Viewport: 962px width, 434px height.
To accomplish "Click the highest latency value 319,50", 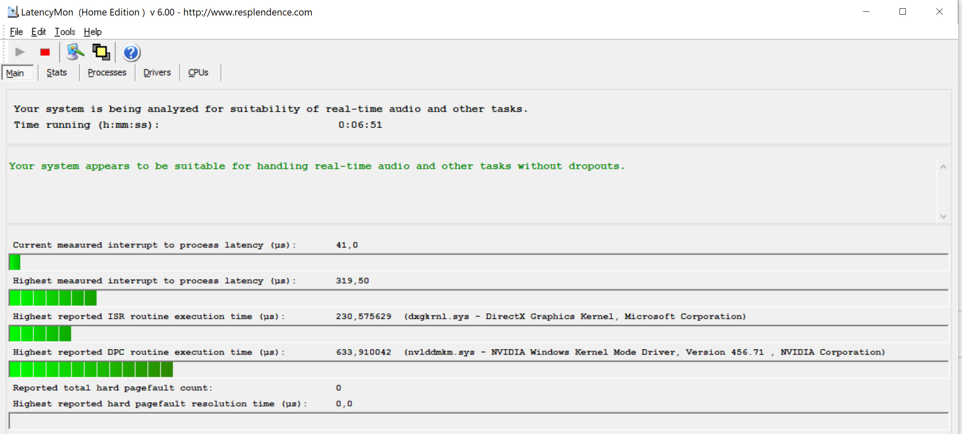I will pyautogui.click(x=352, y=280).
